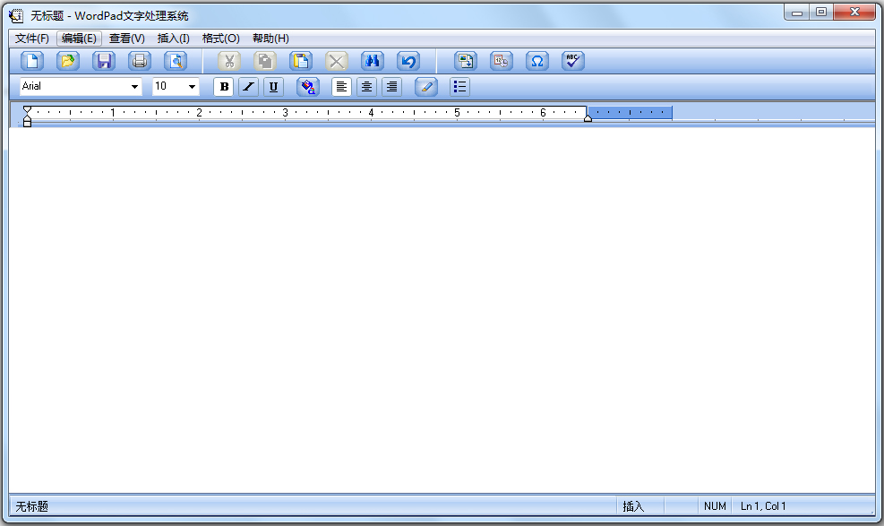Open the 查看(V) menu
Image resolution: width=884 pixels, height=526 pixels.
[127, 39]
